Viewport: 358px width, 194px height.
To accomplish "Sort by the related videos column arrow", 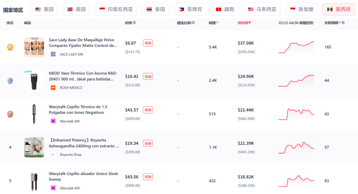I will coord(340,23).
